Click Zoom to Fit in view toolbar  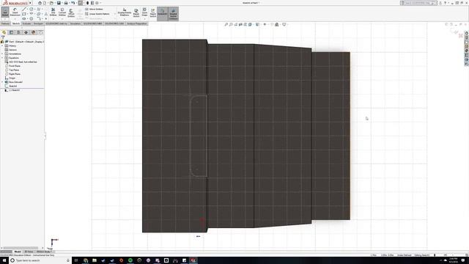tap(226, 24)
